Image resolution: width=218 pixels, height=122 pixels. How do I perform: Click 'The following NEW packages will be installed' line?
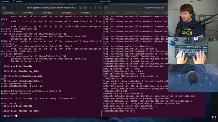coord(131,76)
